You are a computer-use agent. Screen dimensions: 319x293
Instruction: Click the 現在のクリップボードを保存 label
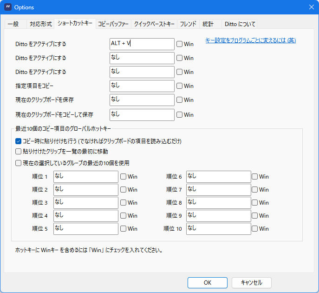point(45,100)
